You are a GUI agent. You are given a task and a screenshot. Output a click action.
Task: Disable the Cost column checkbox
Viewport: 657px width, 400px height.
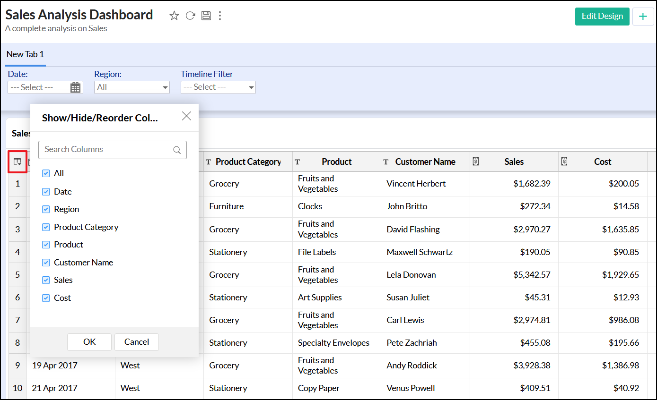click(x=46, y=298)
